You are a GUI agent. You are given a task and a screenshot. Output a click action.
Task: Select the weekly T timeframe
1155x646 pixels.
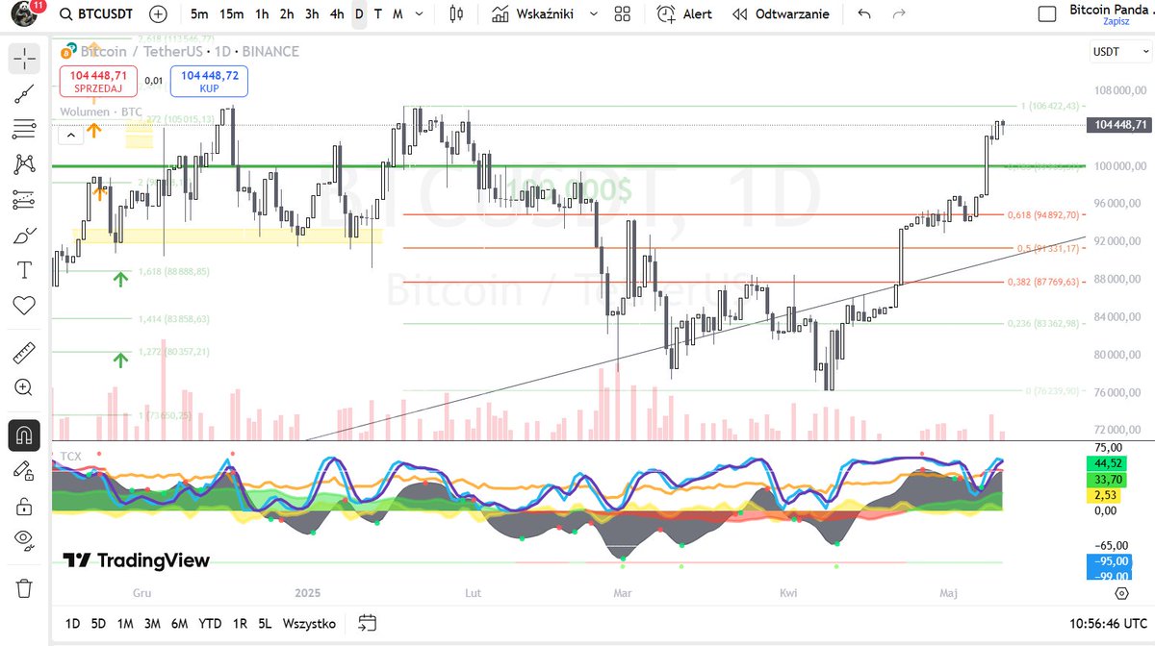tap(377, 14)
